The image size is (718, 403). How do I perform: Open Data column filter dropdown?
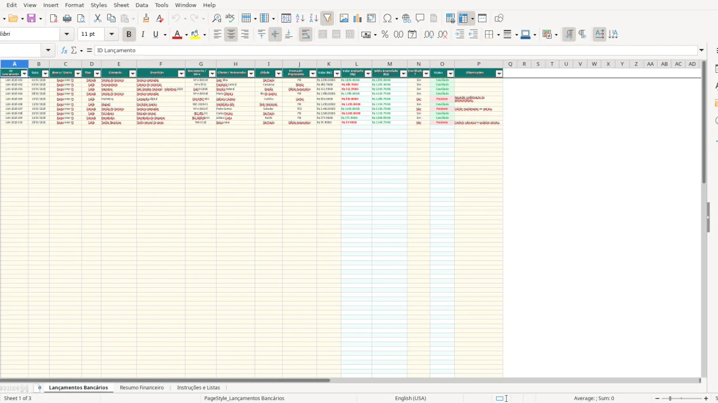click(45, 73)
